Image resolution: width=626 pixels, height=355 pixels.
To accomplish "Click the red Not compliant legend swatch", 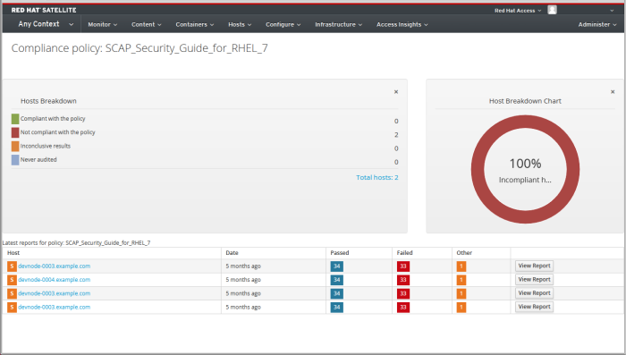I will [15, 132].
